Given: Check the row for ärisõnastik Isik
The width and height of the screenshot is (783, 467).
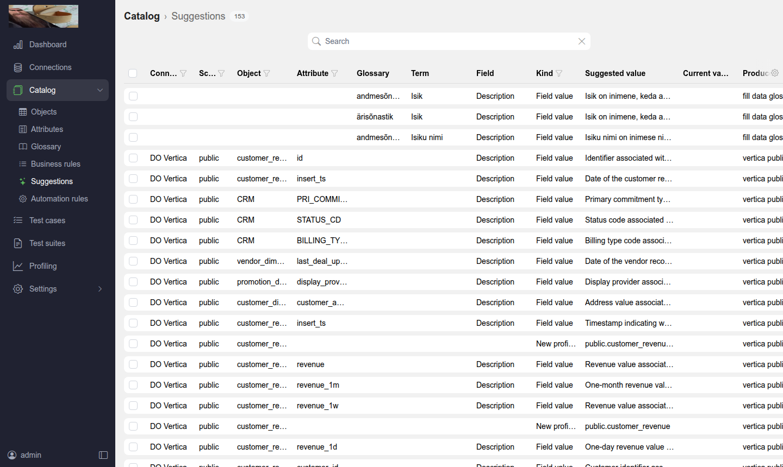Looking at the screenshot, I should [133, 117].
